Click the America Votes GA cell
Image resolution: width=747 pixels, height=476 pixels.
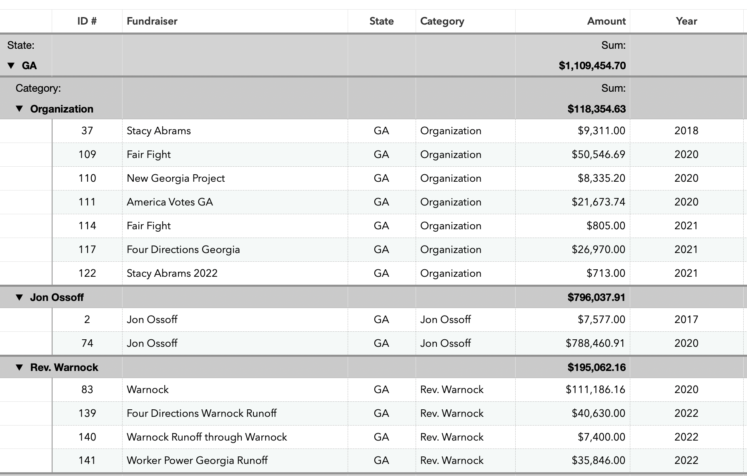(x=235, y=202)
